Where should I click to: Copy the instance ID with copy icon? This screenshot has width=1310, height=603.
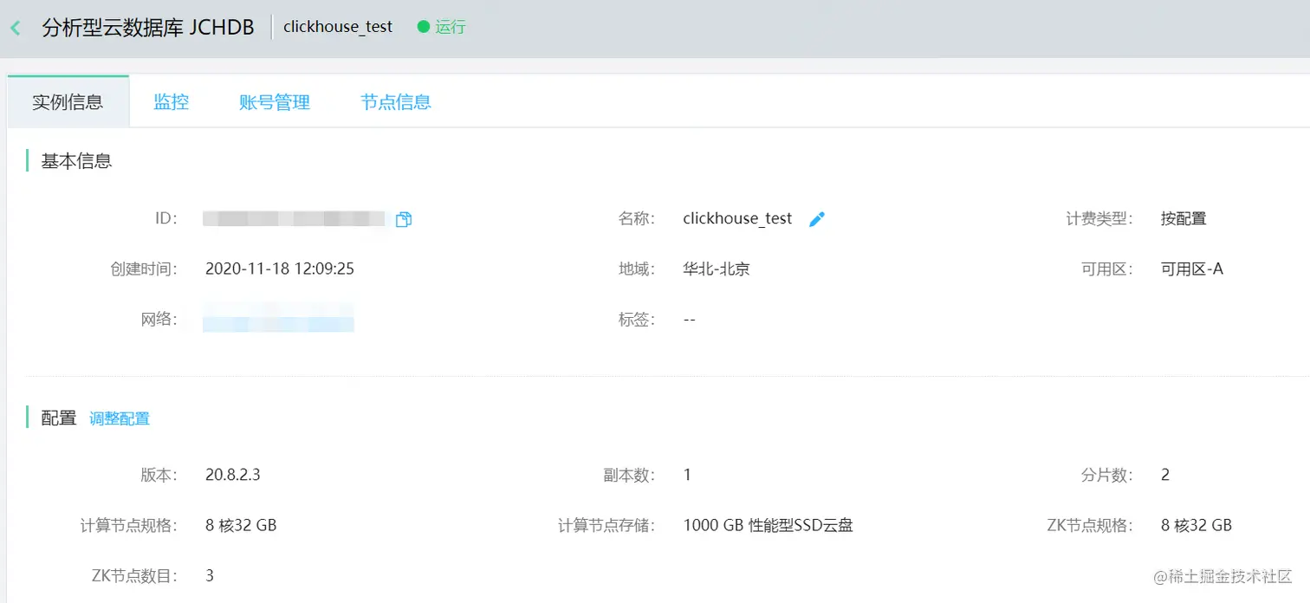click(x=403, y=220)
